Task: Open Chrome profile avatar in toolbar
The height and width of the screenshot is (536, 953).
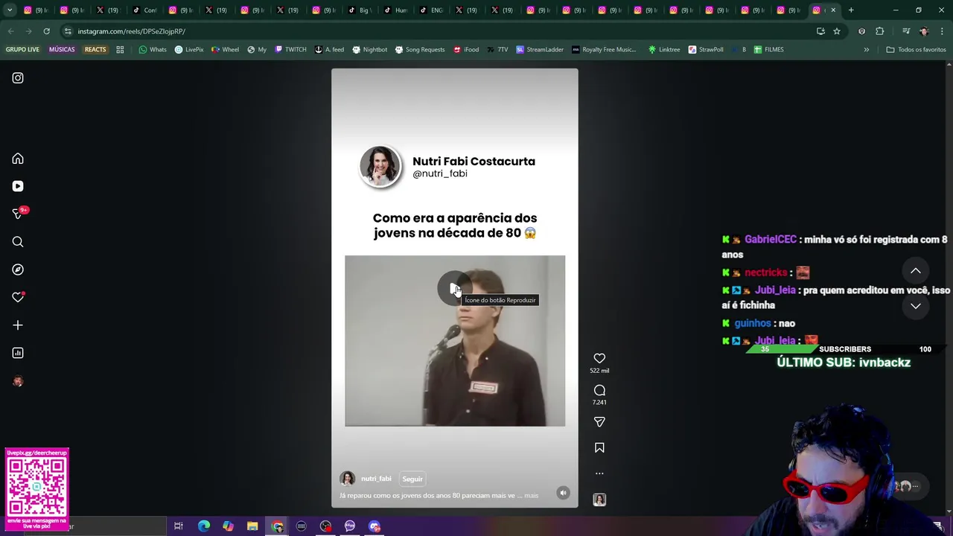Action: (x=924, y=31)
